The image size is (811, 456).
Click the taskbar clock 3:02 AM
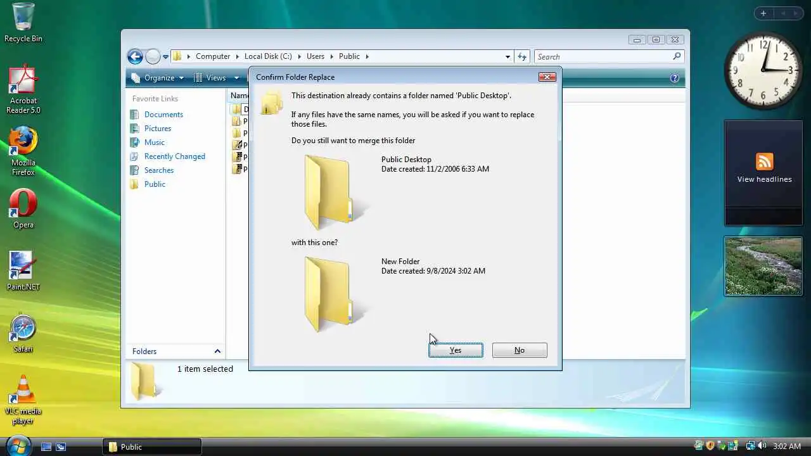pyautogui.click(x=787, y=446)
